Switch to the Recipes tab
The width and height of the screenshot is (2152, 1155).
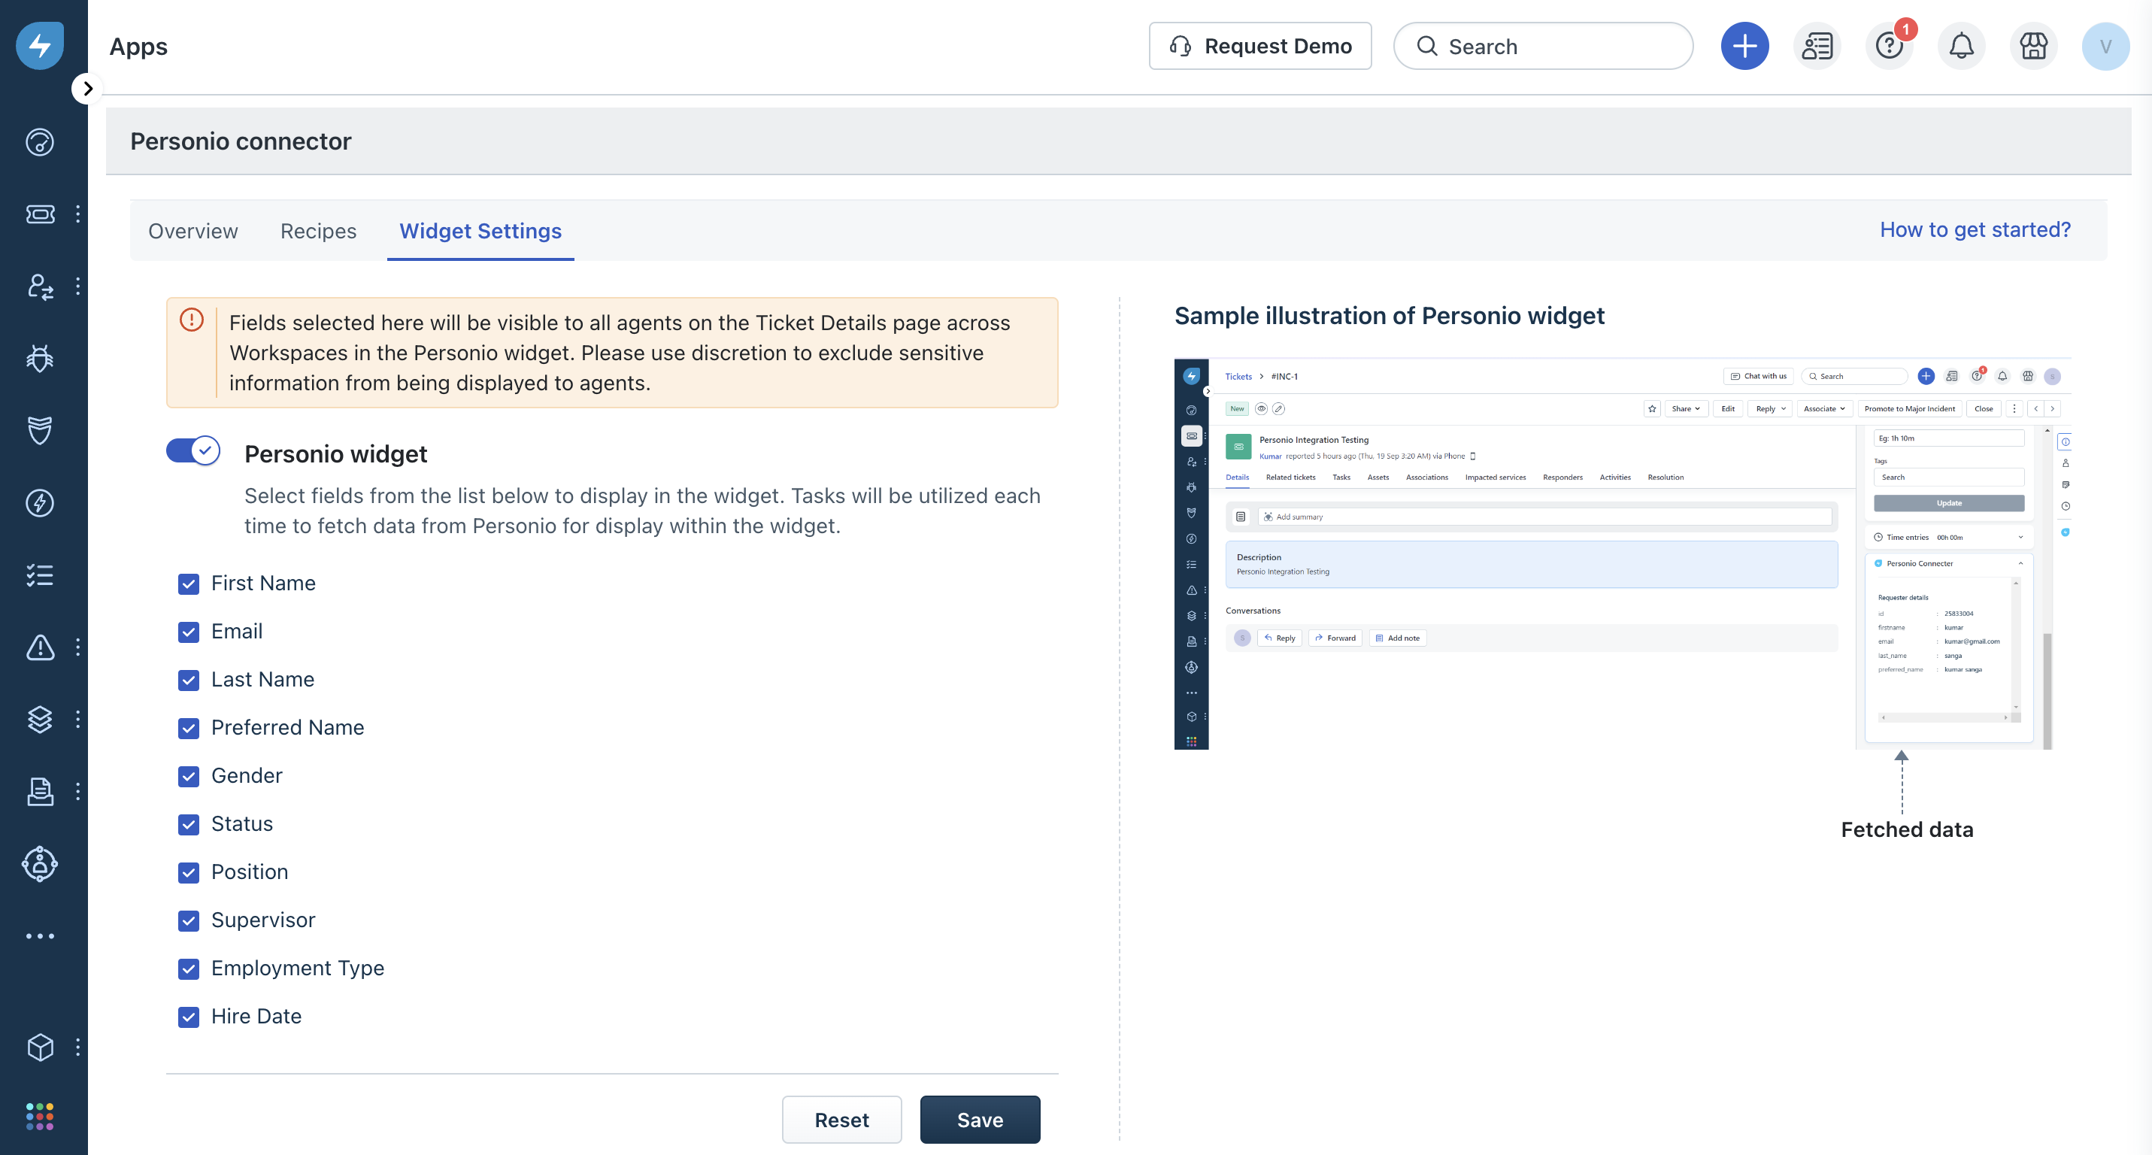click(x=318, y=232)
